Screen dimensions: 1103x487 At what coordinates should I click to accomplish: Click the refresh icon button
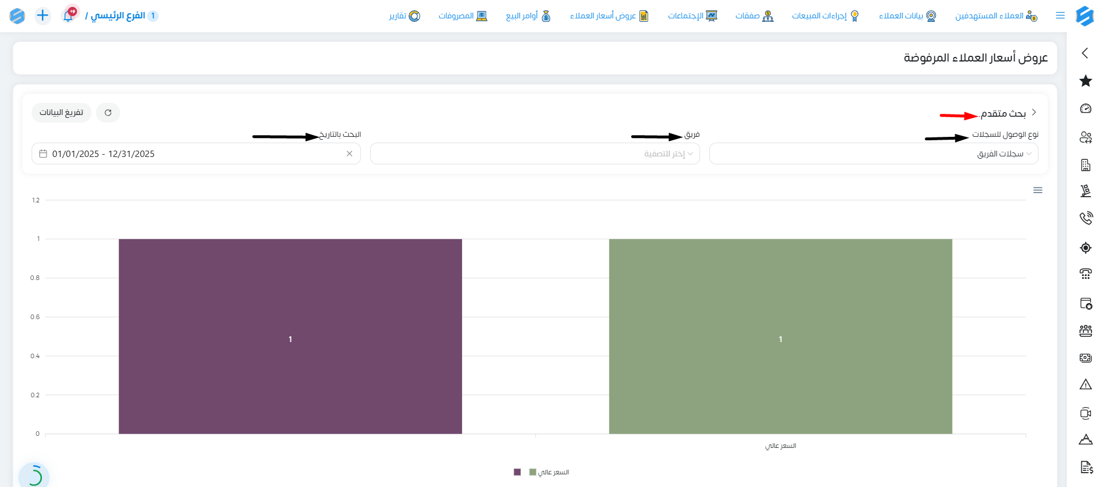(x=108, y=113)
